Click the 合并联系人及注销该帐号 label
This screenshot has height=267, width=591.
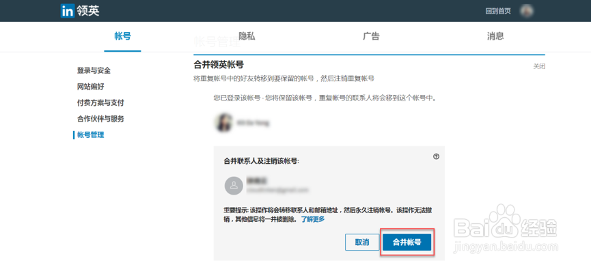261,160
